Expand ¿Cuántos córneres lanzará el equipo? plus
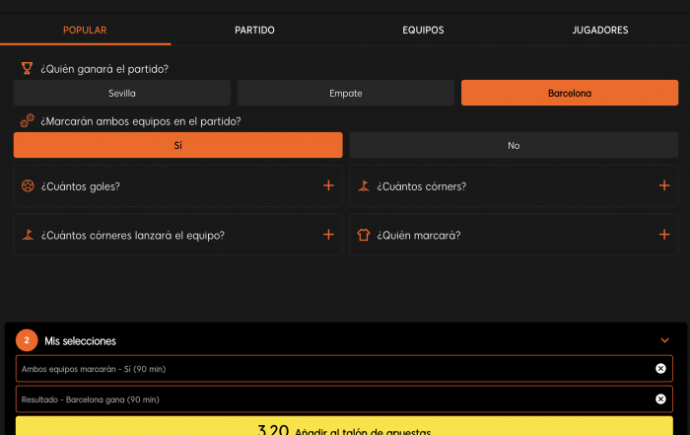 pyautogui.click(x=328, y=235)
